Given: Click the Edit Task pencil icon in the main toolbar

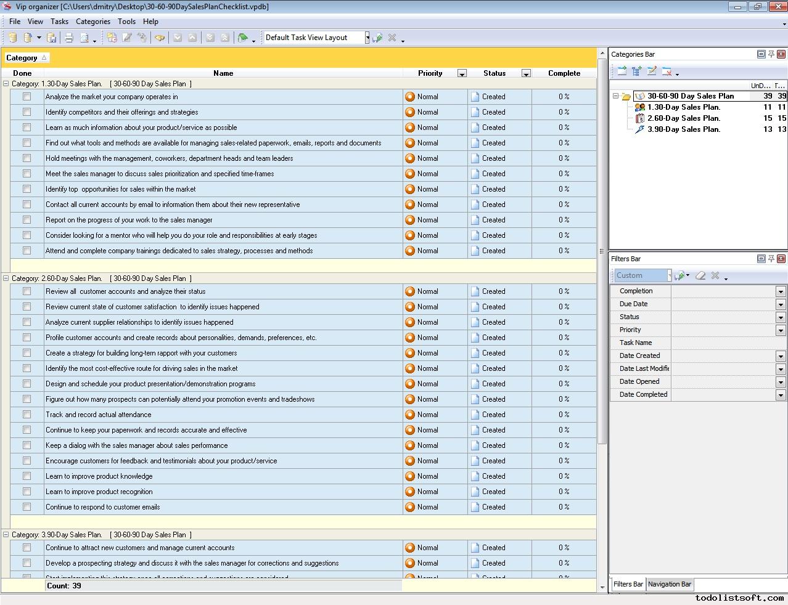Looking at the screenshot, I should 127,38.
